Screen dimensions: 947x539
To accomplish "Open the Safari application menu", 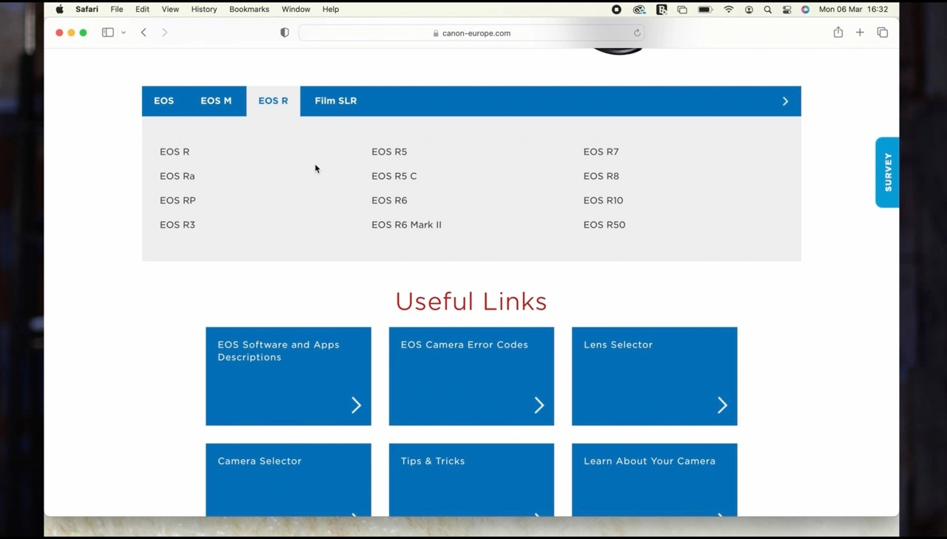I will (87, 10).
